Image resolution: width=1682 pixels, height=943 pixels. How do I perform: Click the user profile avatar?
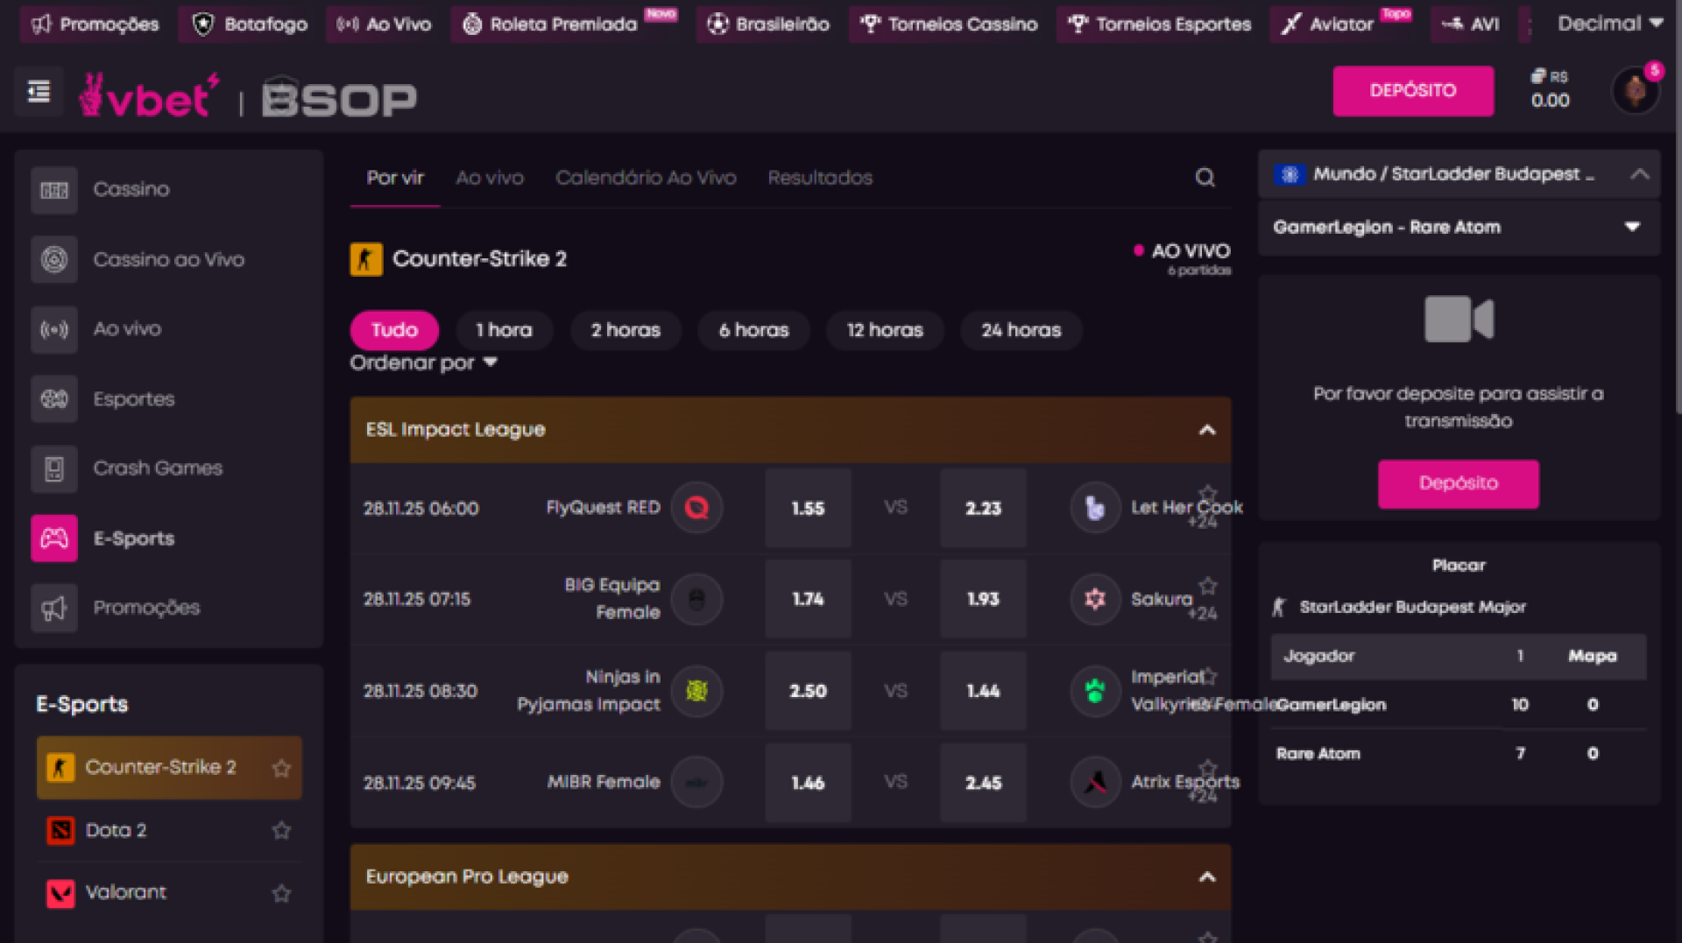pyautogui.click(x=1635, y=90)
